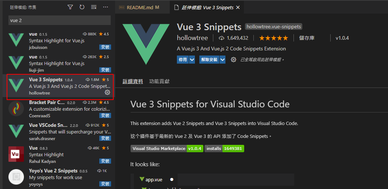
Task: Select Bracket Pair Colorizer extension icon
Action: [16, 108]
